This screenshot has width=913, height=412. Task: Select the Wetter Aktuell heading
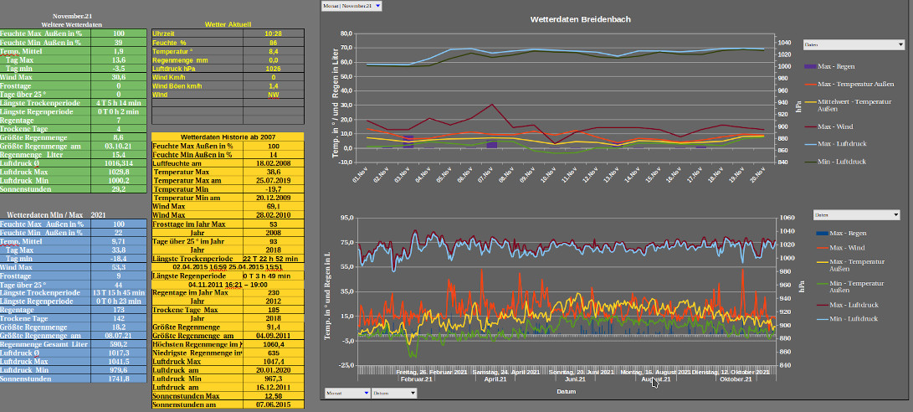(228, 24)
